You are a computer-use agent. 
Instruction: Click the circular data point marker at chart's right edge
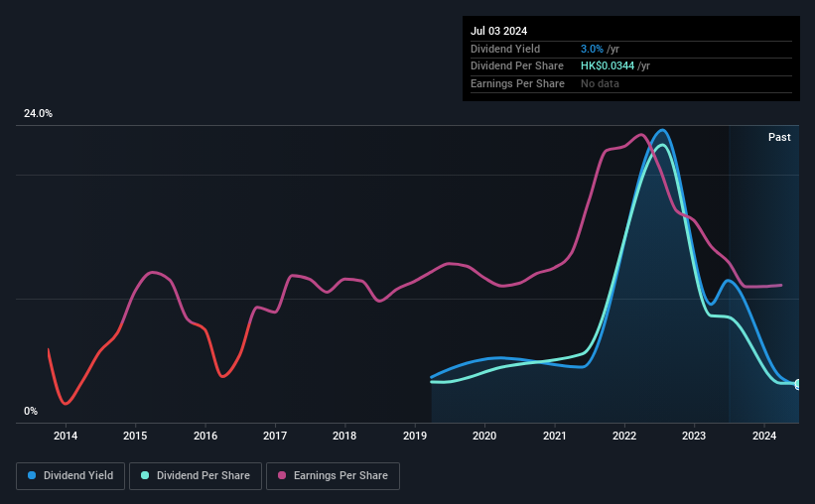(x=798, y=384)
